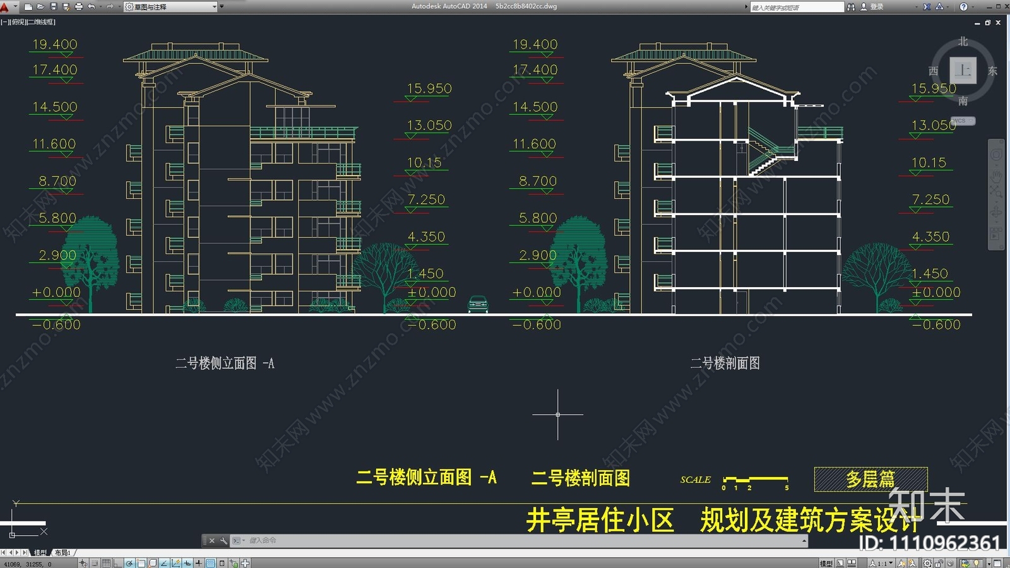This screenshot has height=568, width=1010.
Task: Jump to first layout tab with arrow
Action: 3,552
